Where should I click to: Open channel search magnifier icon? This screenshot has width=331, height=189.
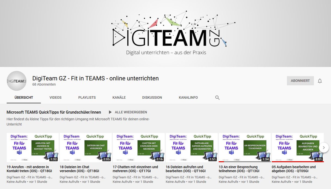[x=217, y=98]
